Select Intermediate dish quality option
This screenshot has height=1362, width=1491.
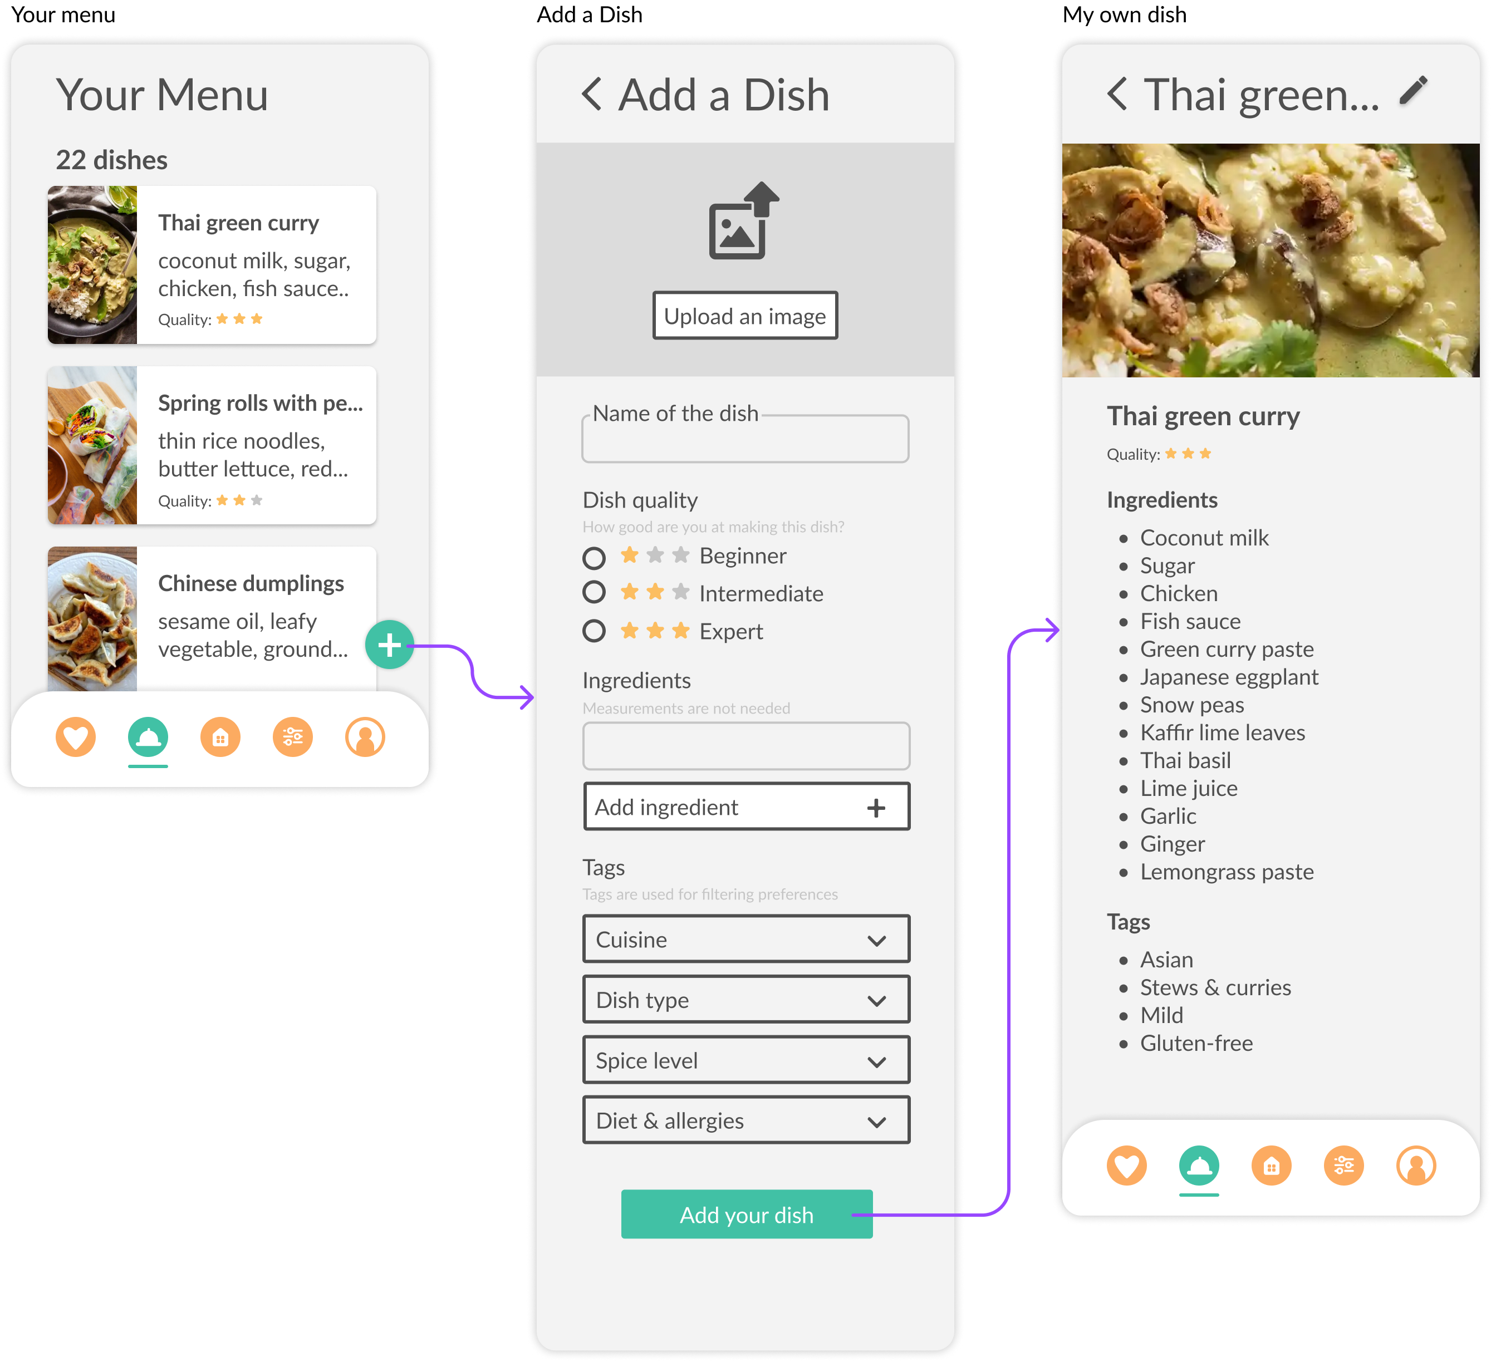[594, 593]
